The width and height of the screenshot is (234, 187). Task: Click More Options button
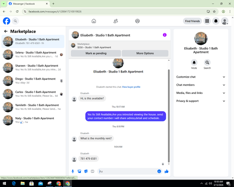tap(145, 53)
